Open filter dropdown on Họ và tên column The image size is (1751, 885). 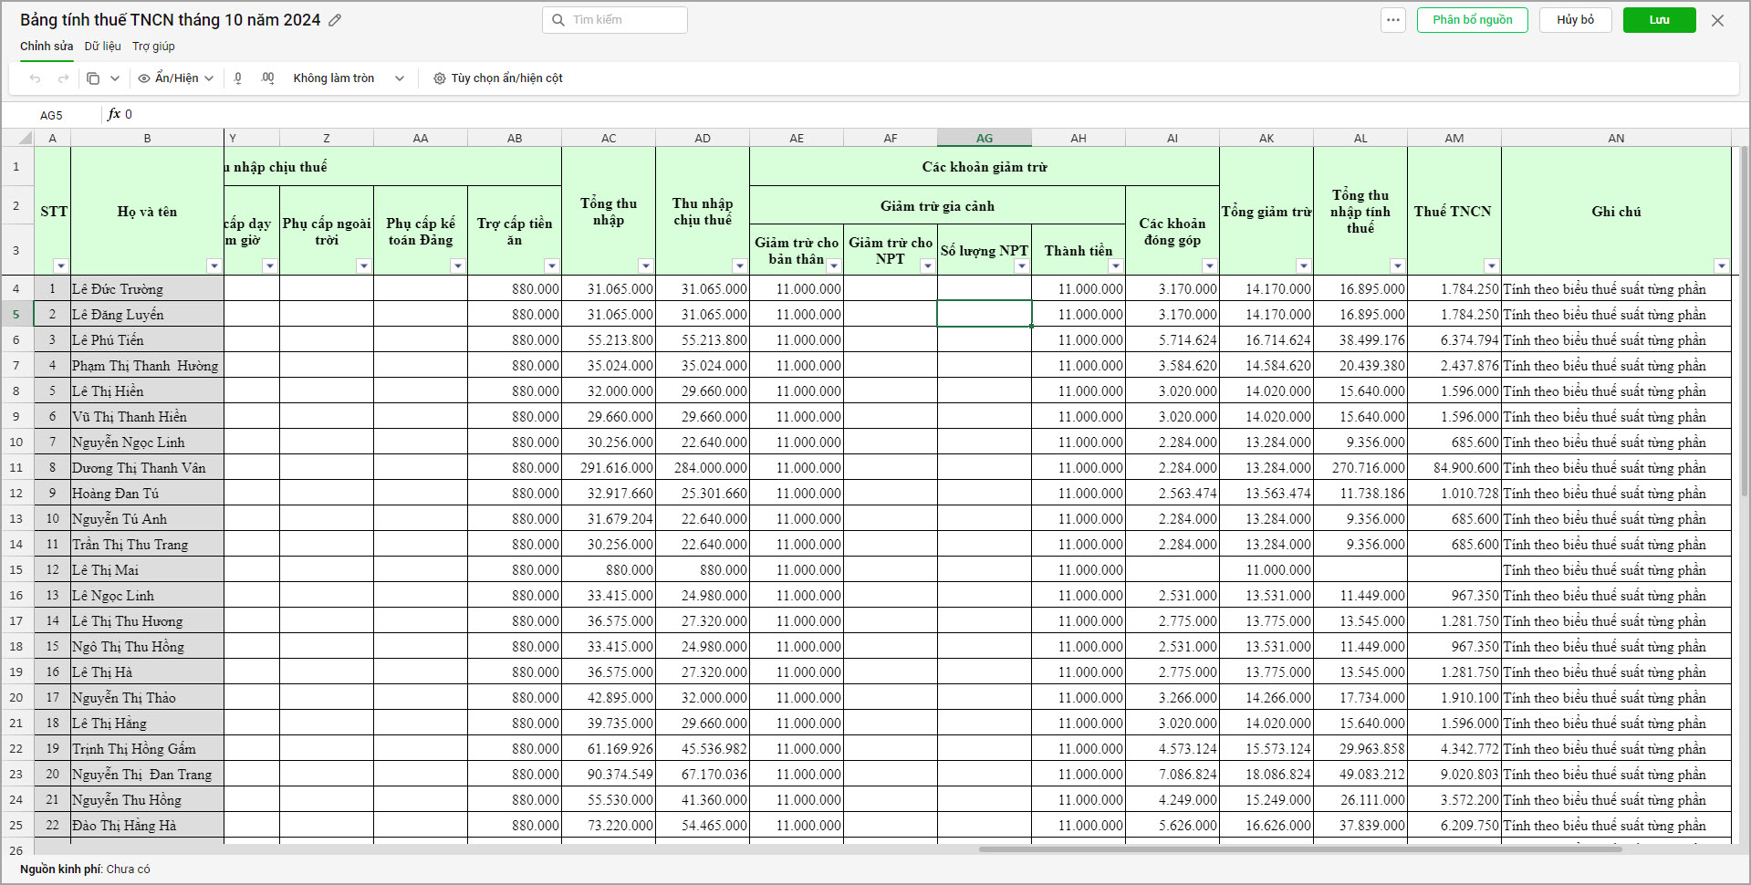(214, 265)
